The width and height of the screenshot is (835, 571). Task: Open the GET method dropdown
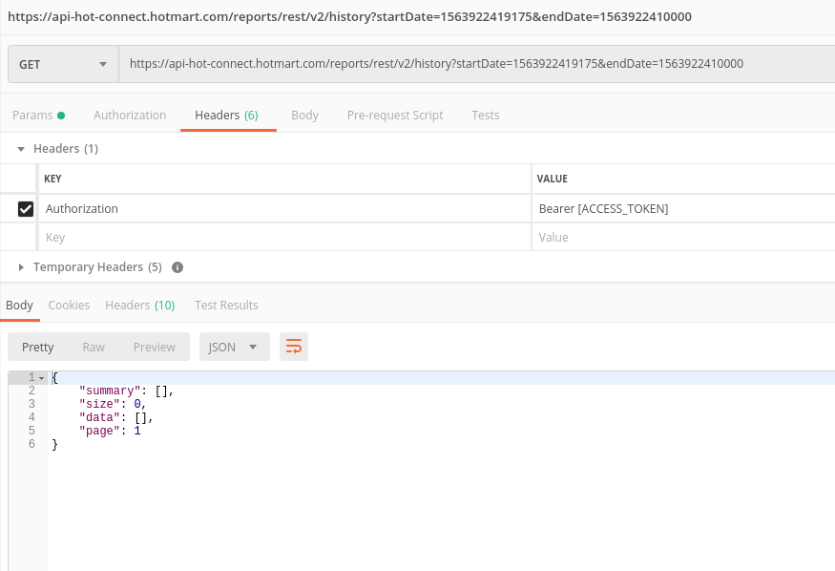point(63,64)
